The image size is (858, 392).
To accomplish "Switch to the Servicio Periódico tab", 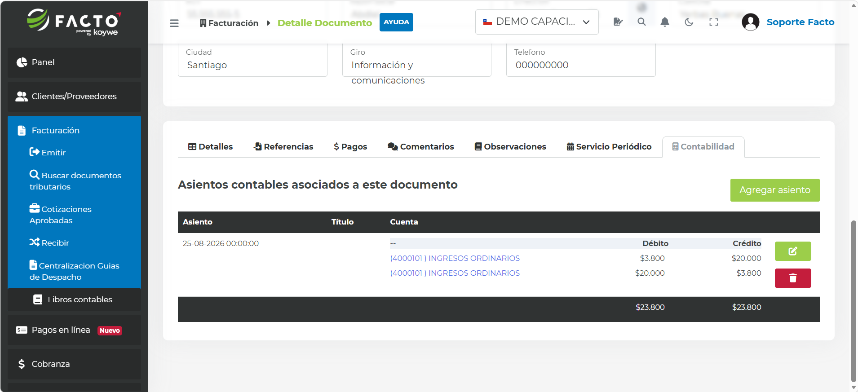I will 609,147.
